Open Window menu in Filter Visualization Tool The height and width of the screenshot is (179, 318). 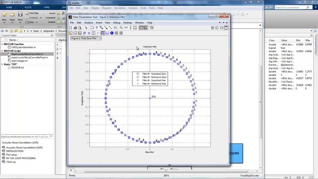pyautogui.click(x=139, y=23)
